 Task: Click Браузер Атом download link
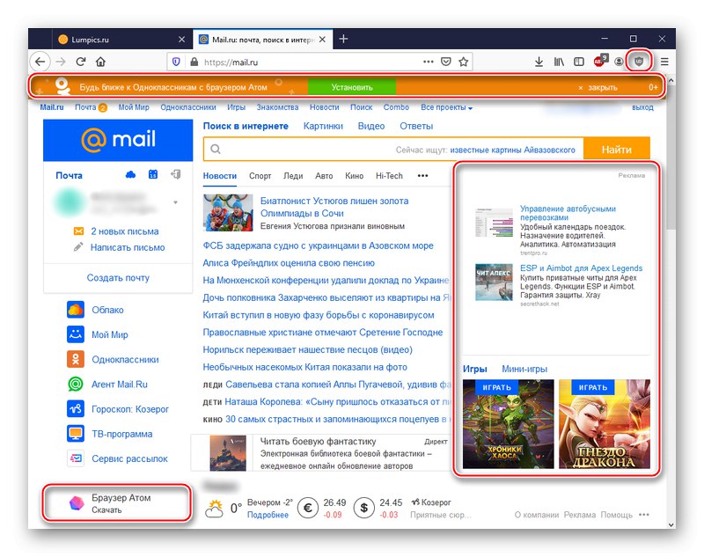[117, 503]
